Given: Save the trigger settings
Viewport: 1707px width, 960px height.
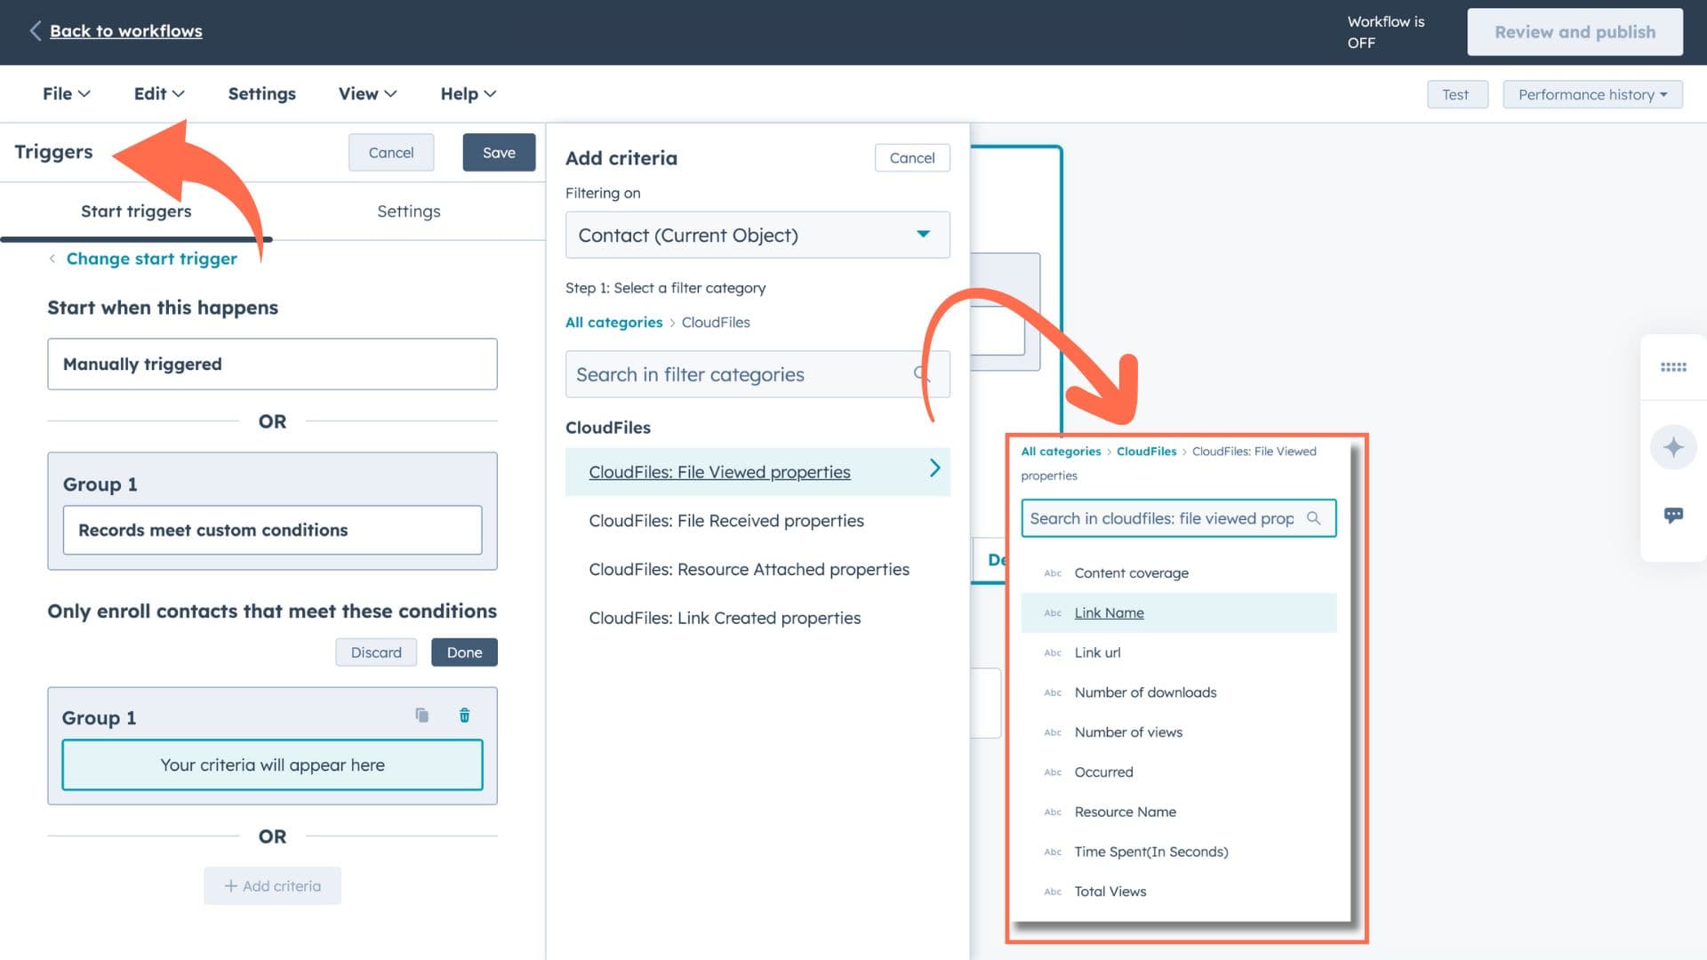Looking at the screenshot, I should 499,153.
